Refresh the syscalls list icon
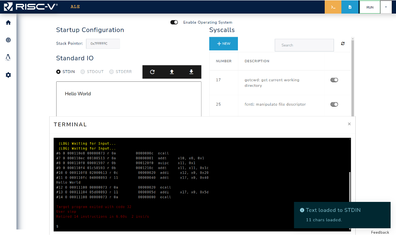This screenshot has height=236, width=396. click(343, 43)
